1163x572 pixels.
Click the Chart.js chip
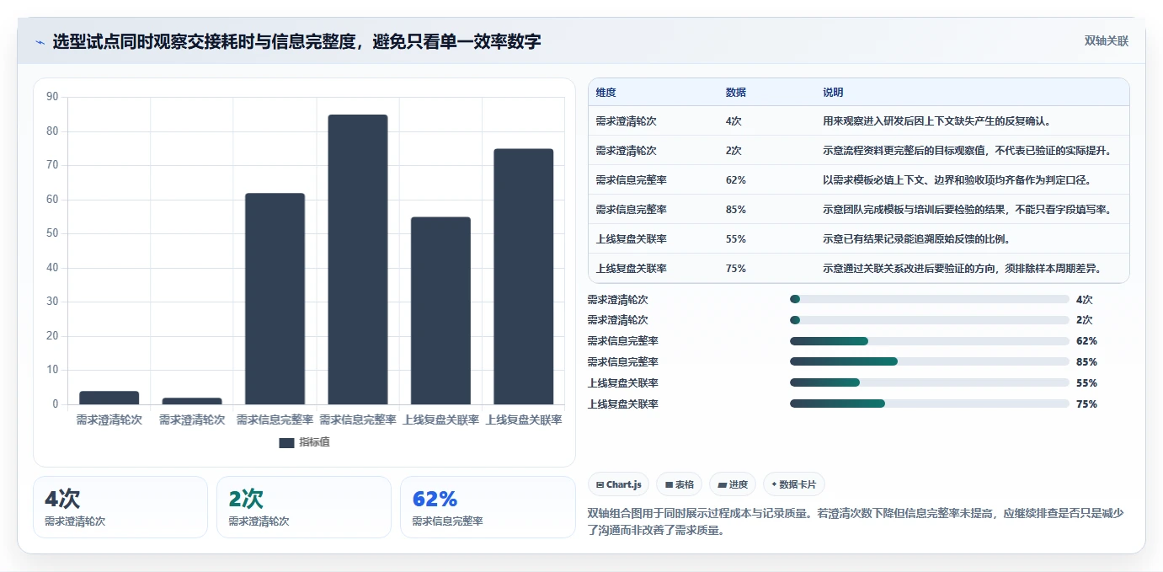(x=618, y=484)
